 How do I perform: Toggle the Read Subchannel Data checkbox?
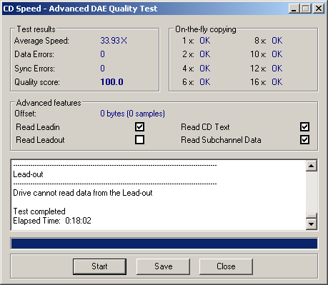(x=304, y=140)
